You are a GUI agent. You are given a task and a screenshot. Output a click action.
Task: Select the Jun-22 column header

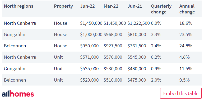(87, 6)
